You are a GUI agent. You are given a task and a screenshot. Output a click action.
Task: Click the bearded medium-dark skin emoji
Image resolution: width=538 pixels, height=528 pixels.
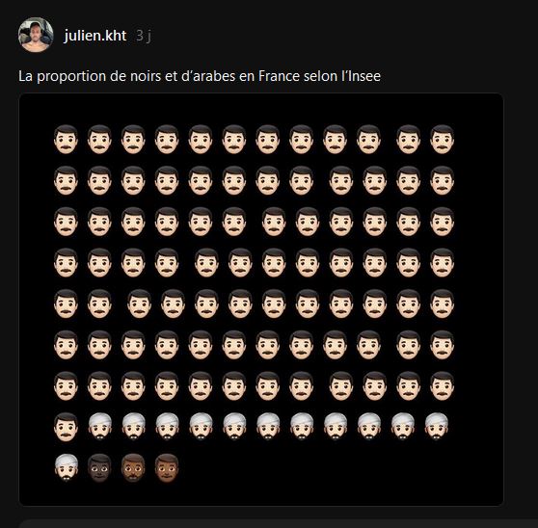[133, 467]
